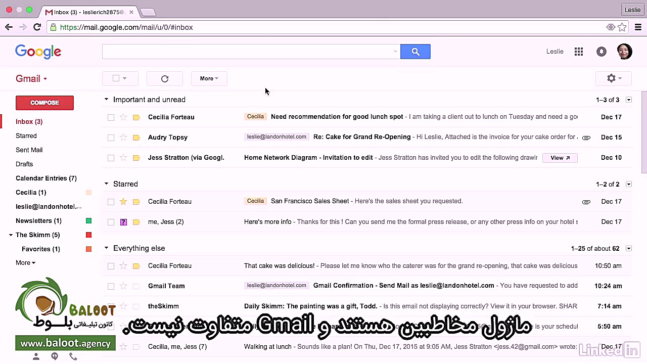
Task: Click the blue search magnifier button
Action: tap(415, 52)
